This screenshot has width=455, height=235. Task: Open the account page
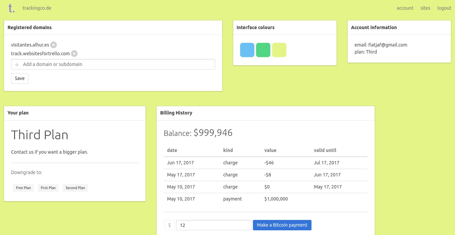(405, 8)
